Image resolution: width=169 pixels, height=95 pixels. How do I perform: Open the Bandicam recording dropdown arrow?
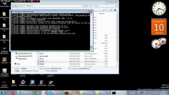29,1
